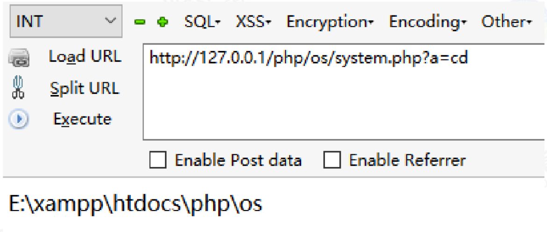Open the XSS menu
The width and height of the screenshot is (547, 232).
253,22
